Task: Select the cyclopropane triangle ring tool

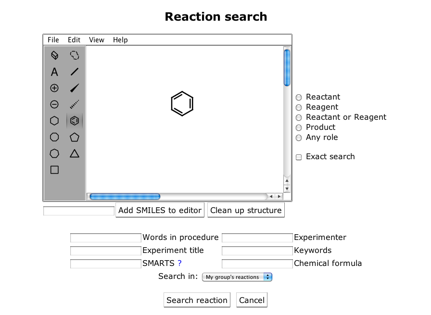Action: 74,153
